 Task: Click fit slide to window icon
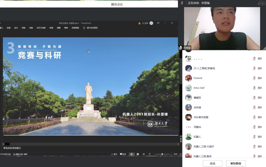tap(180, 154)
